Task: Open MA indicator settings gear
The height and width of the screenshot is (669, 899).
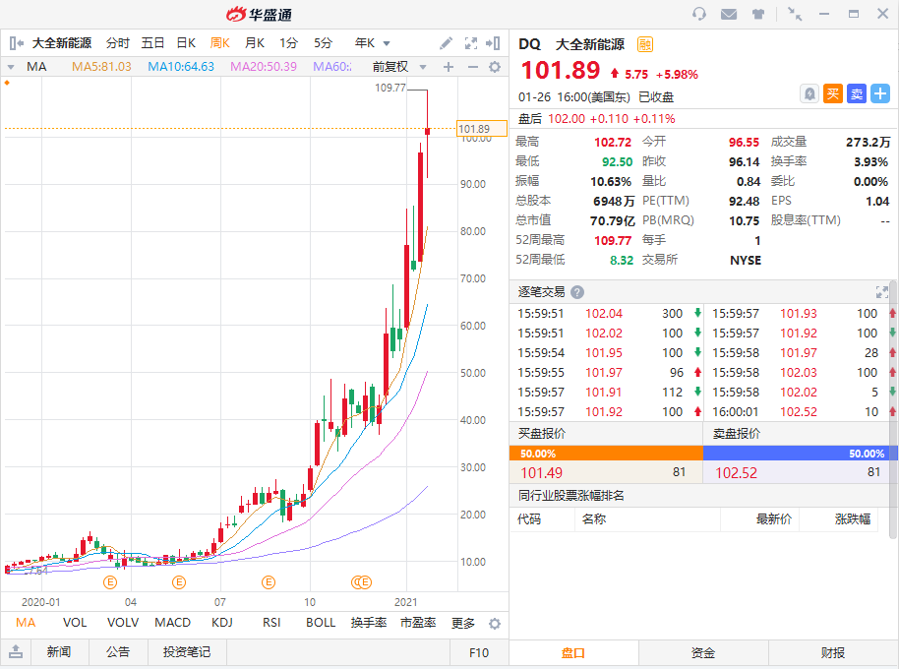Action: (x=494, y=67)
